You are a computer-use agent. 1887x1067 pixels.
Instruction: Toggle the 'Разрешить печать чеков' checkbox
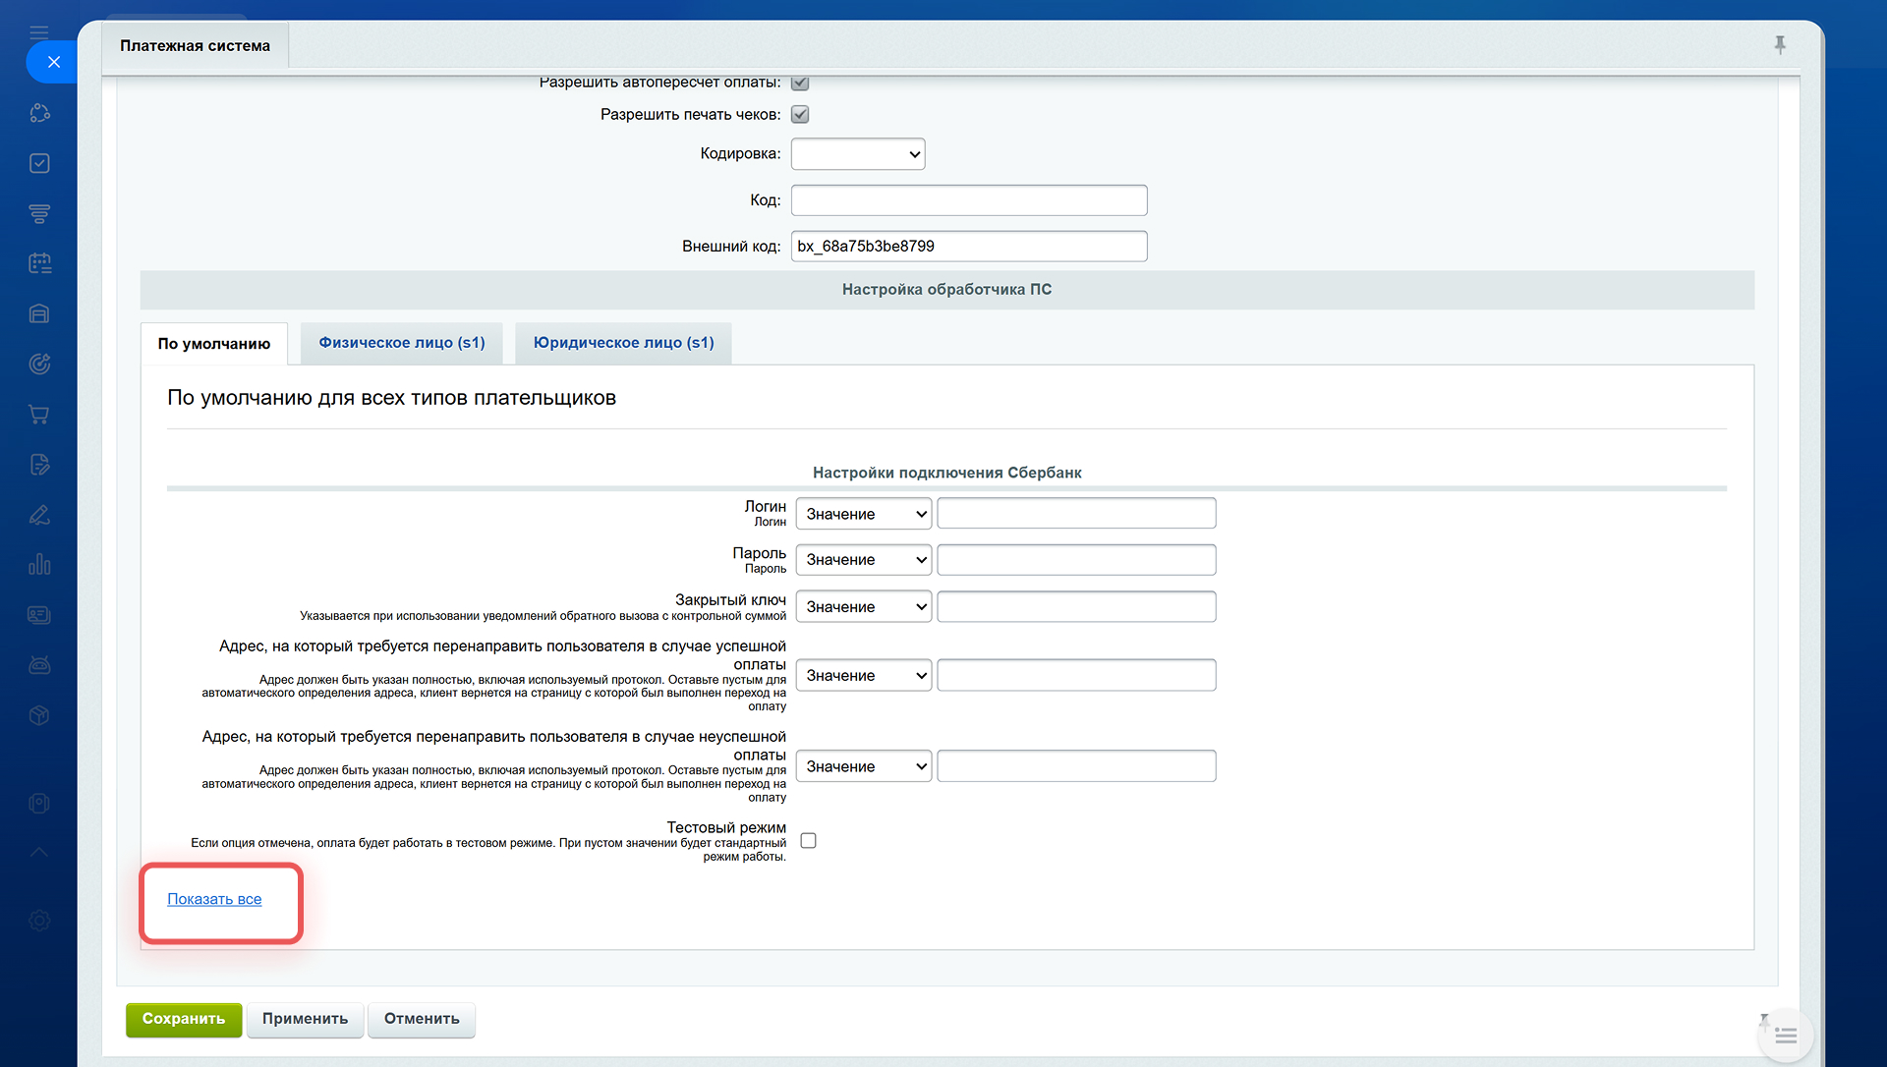800,115
